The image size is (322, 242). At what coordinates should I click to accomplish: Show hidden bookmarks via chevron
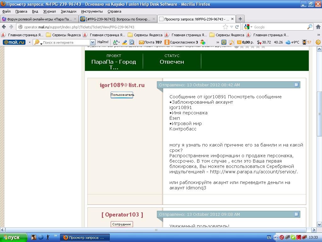click(319, 35)
